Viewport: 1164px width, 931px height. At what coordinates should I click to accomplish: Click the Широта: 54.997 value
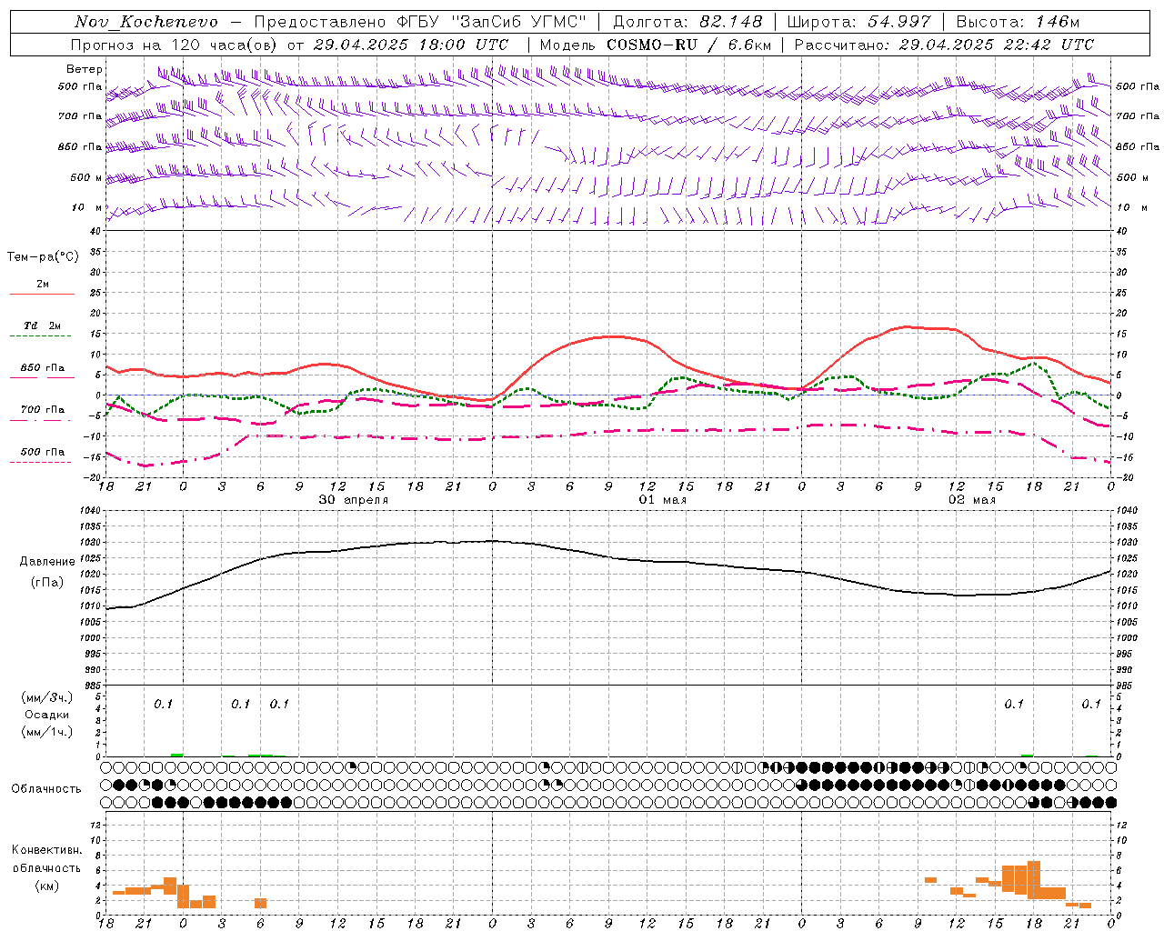click(858, 22)
